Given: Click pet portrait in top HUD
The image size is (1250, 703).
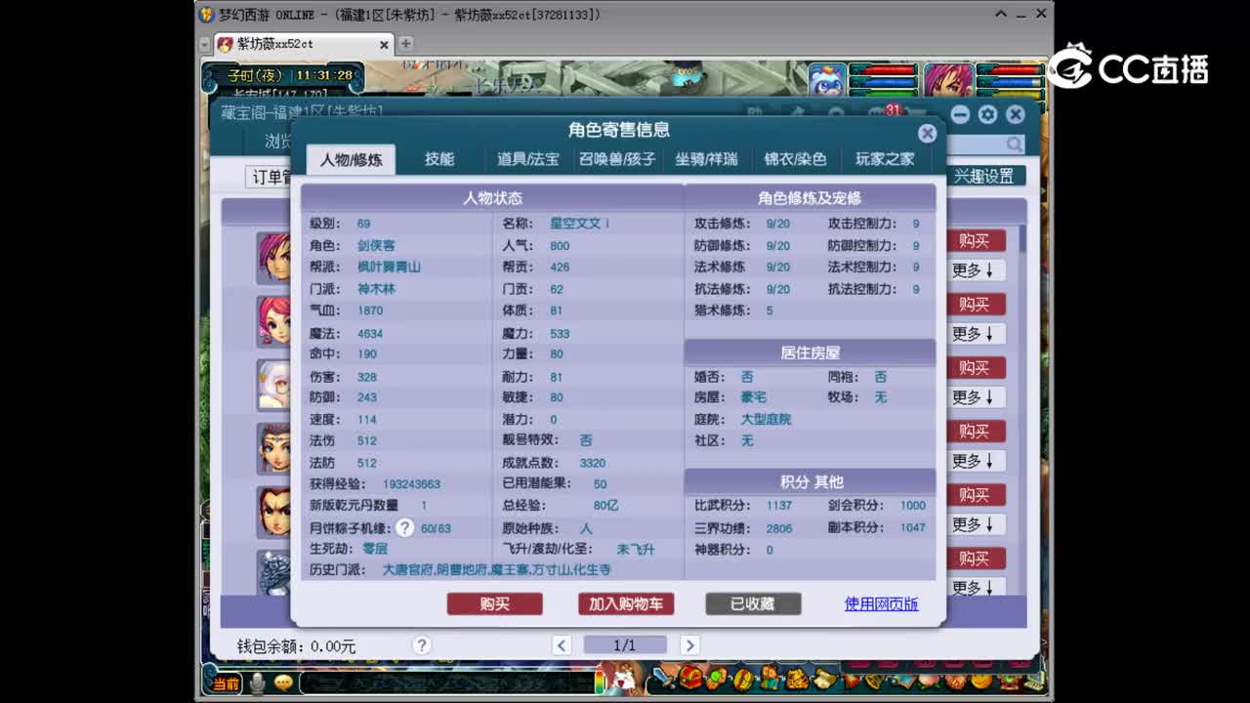Looking at the screenshot, I should [x=827, y=80].
